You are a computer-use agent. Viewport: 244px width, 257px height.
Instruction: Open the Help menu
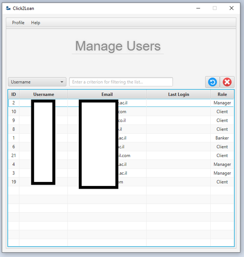click(x=36, y=22)
